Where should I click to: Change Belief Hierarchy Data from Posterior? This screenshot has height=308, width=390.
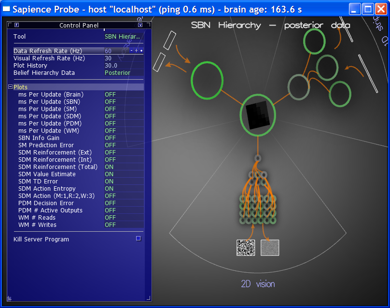[x=117, y=73]
